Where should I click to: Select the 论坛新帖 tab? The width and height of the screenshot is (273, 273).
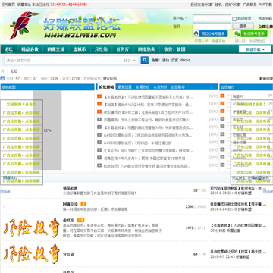pyautogui.click(x=106, y=87)
